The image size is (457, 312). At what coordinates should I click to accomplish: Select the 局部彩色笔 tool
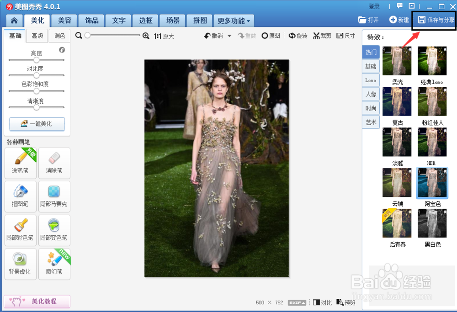click(21, 230)
